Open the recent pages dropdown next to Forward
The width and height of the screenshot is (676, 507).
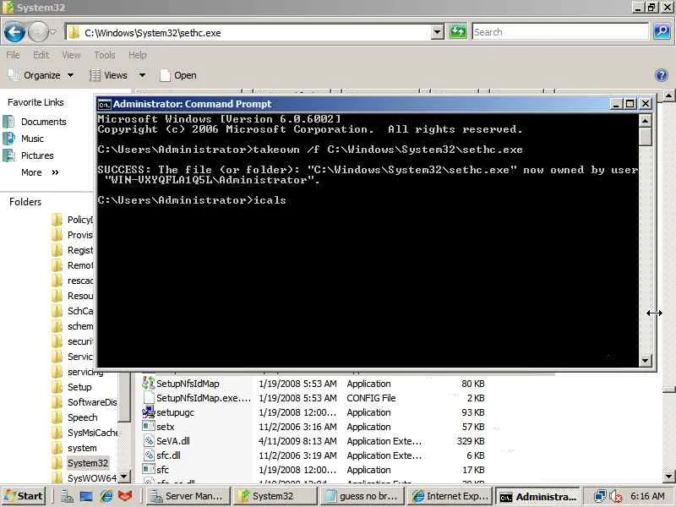(x=53, y=32)
